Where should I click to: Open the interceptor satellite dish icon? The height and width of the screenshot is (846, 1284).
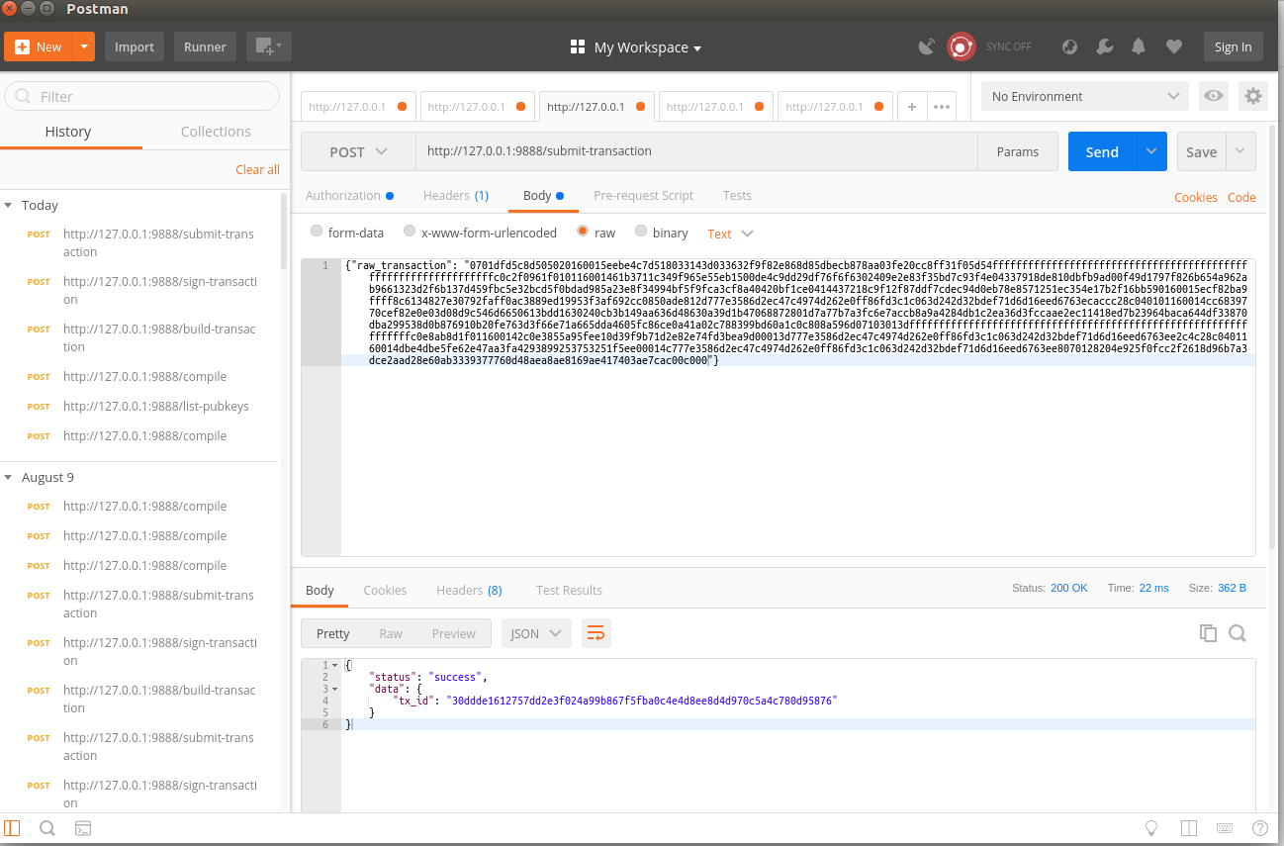point(927,47)
